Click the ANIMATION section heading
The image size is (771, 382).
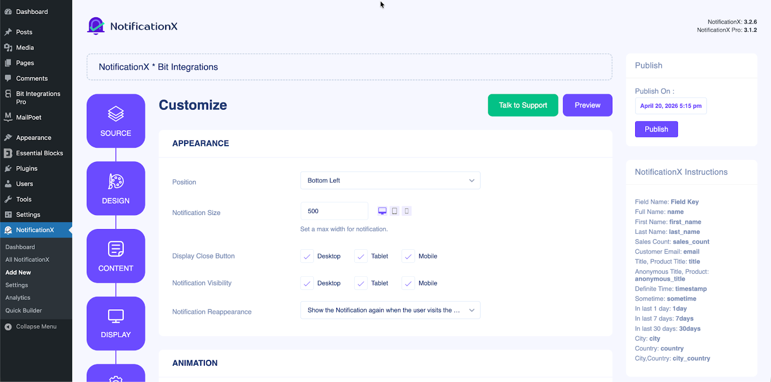point(195,363)
